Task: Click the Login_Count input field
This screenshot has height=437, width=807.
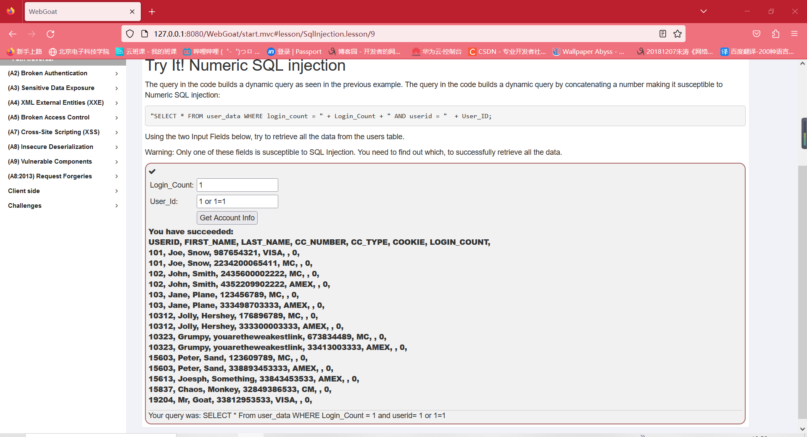Action: (237, 185)
